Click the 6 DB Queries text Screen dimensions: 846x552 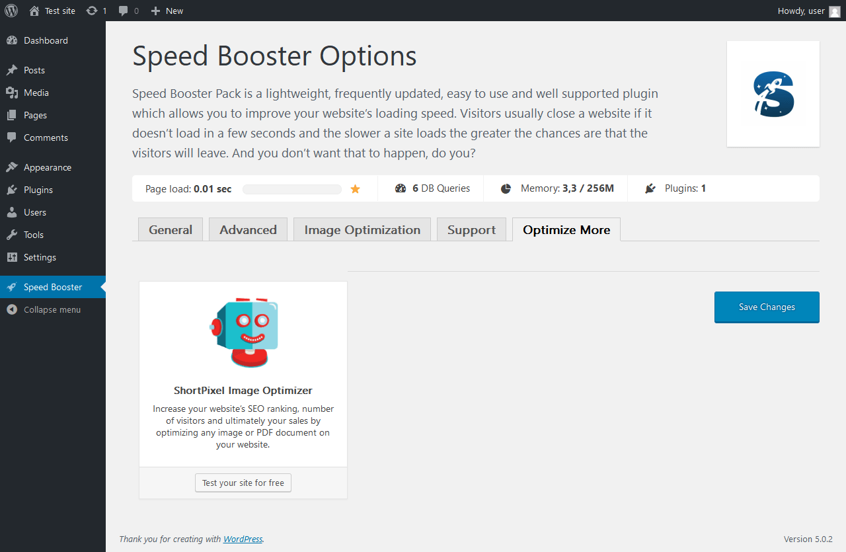click(442, 188)
